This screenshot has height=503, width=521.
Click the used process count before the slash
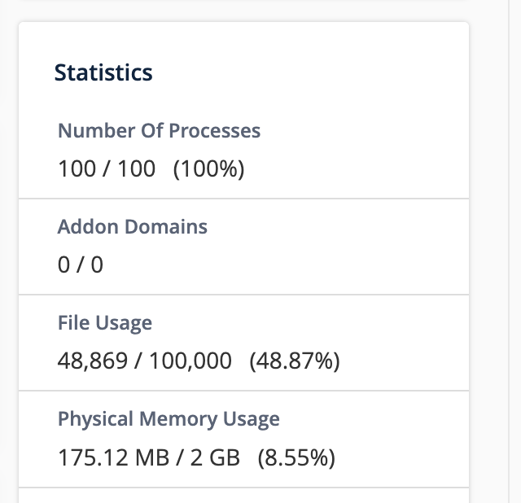point(77,169)
